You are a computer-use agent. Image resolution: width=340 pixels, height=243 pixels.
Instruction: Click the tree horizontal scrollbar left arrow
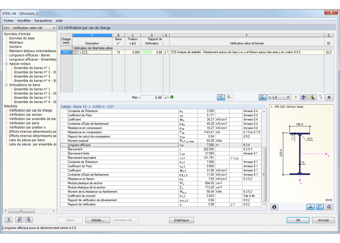[6, 211]
